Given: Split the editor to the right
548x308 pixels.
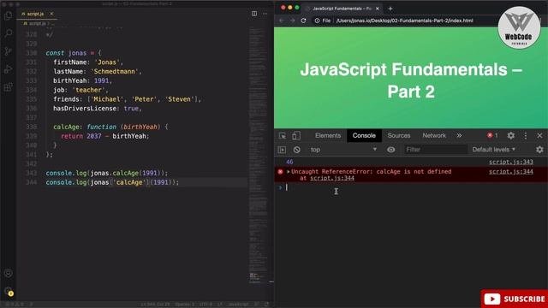Looking at the screenshot, I should pyautogui.click(x=254, y=14).
